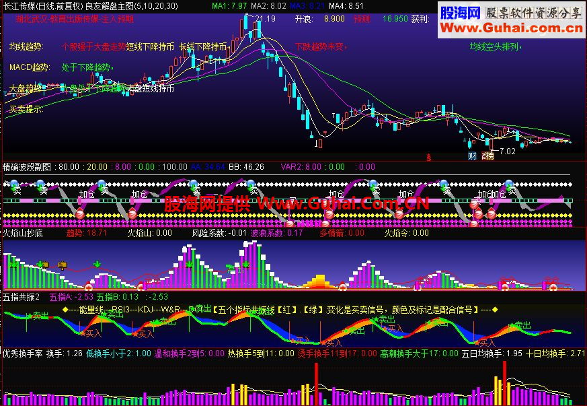The height and width of the screenshot is (406, 587).
Task: Click the 优秀换手率 panel title
Action: 23,353
